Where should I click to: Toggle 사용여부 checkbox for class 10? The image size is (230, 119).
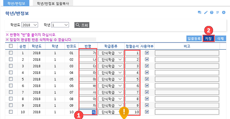147,112
